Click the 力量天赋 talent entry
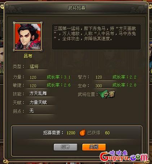This screenshot has height=164, width=152. [38, 102]
